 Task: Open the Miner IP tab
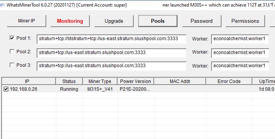tap(27, 21)
